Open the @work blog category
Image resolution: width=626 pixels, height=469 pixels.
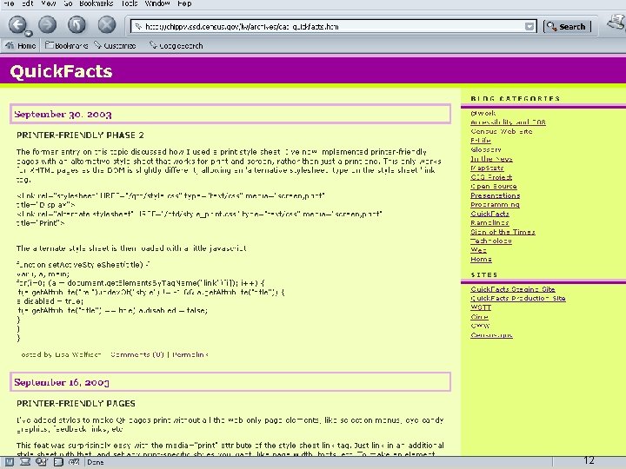click(x=483, y=113)
